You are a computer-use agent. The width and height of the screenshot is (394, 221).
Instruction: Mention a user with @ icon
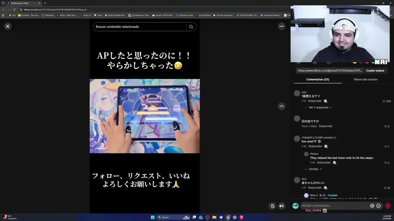372,206
